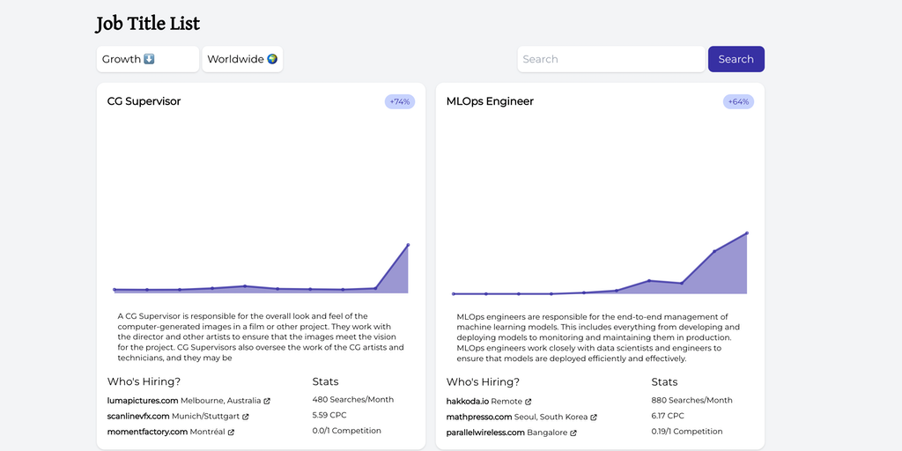Open the momentfactory.com link
The height and width of the screenshot is (451, 902).
147,433
